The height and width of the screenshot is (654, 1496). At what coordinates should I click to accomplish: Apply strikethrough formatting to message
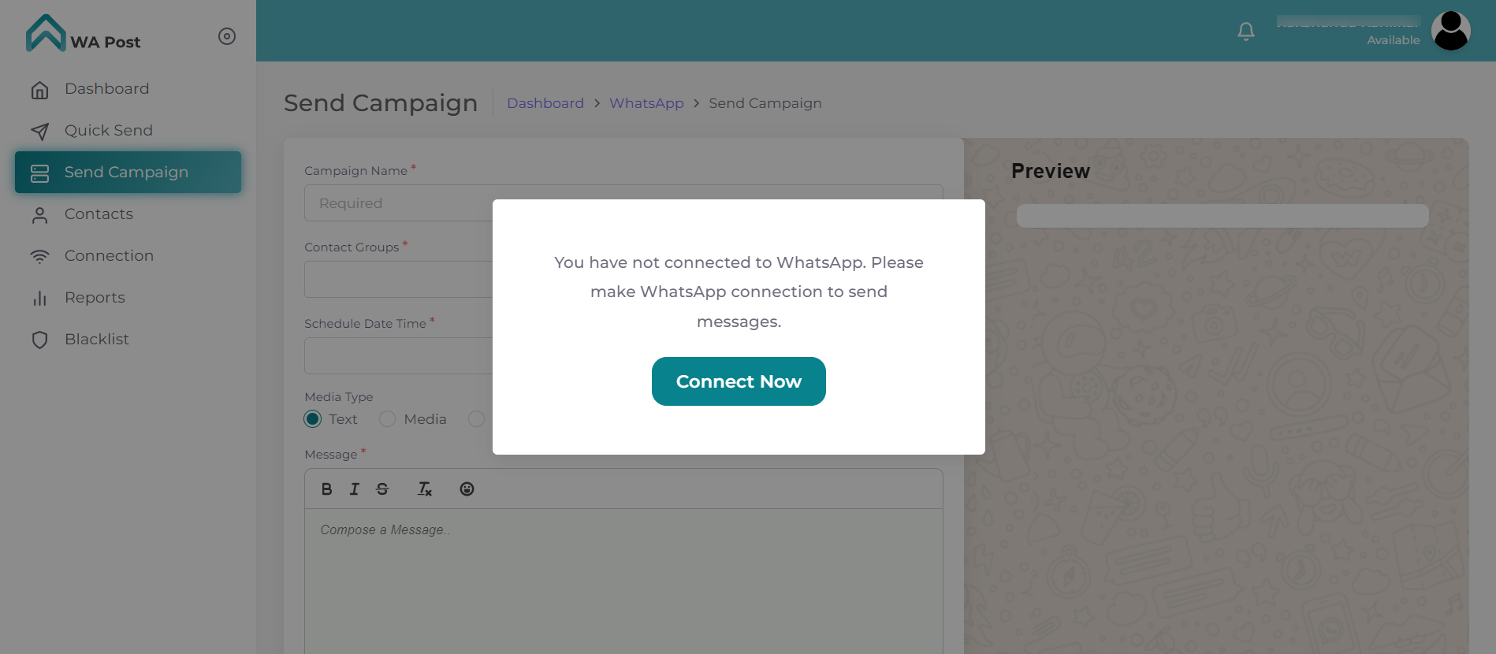click(x=382, y=489)
